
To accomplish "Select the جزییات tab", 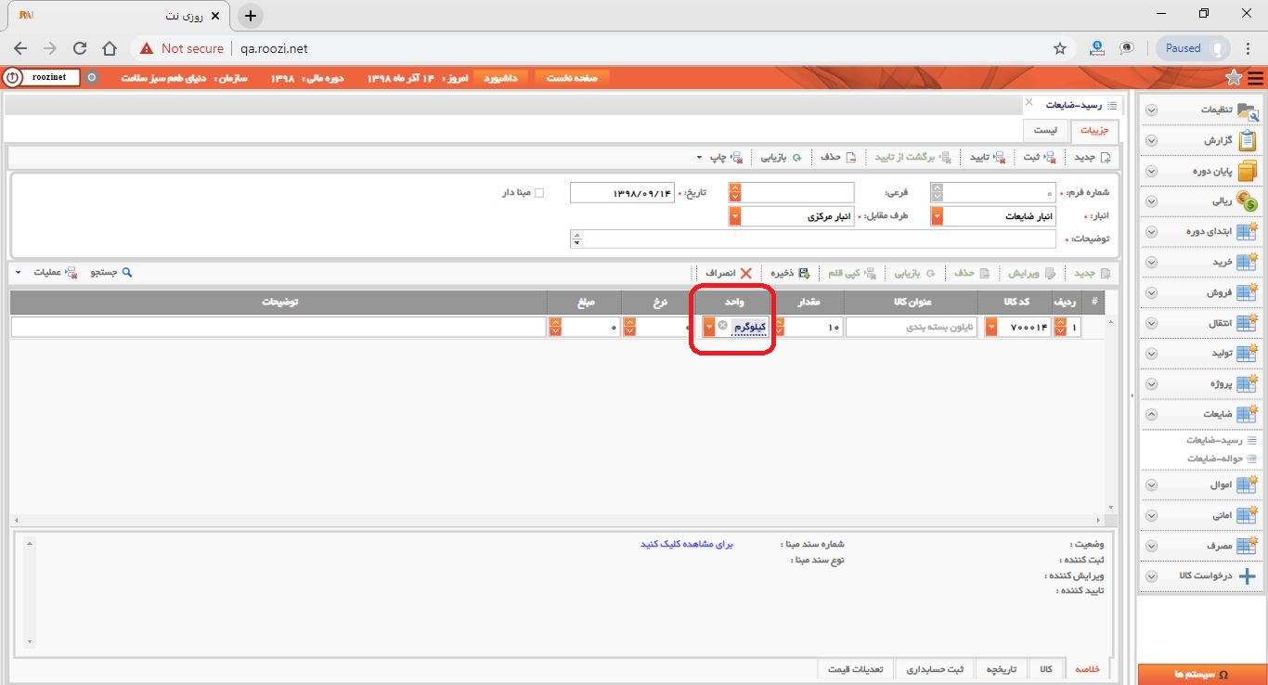I will (1095, 131).
